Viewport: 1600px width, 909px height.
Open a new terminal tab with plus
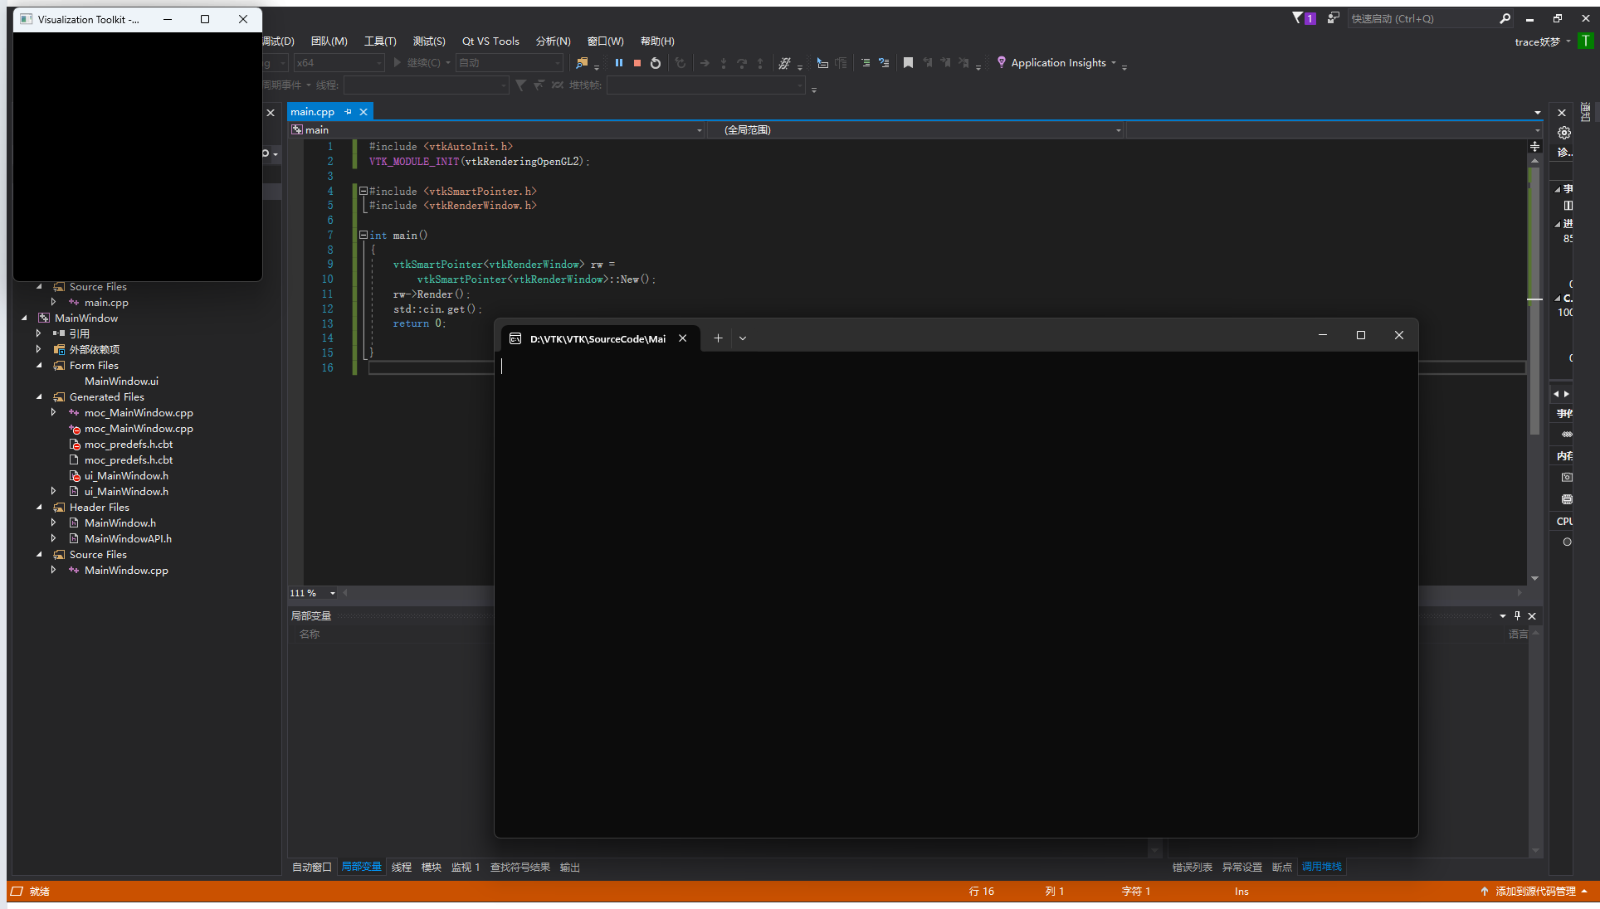(718, 338)
